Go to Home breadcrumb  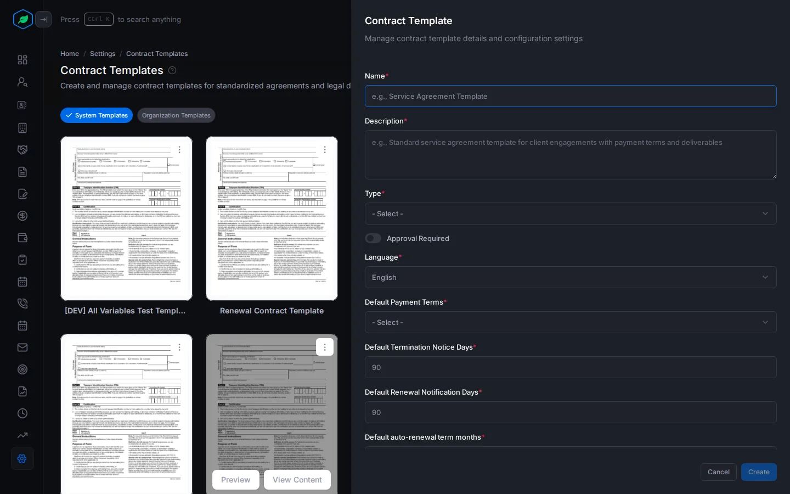coord(70,54)
